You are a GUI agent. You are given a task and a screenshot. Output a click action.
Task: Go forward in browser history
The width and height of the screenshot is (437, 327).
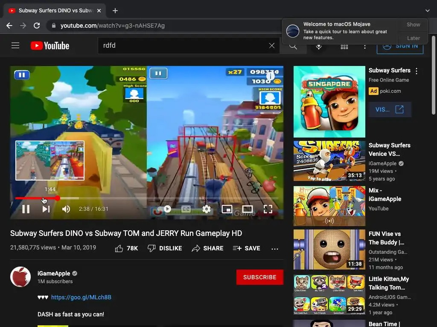tap(23, 26)
